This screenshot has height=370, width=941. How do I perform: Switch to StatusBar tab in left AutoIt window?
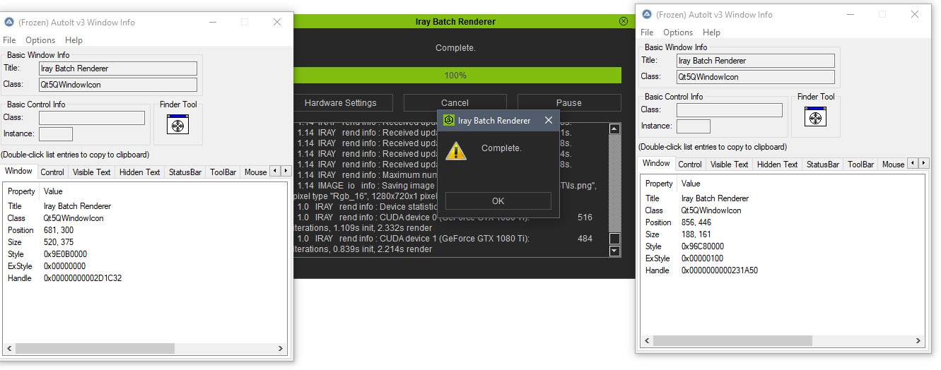pyautogui.click(x=185, y=172)
